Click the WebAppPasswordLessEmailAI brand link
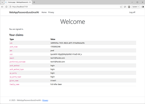Screen dimensions: 145x104 (24, 12)
